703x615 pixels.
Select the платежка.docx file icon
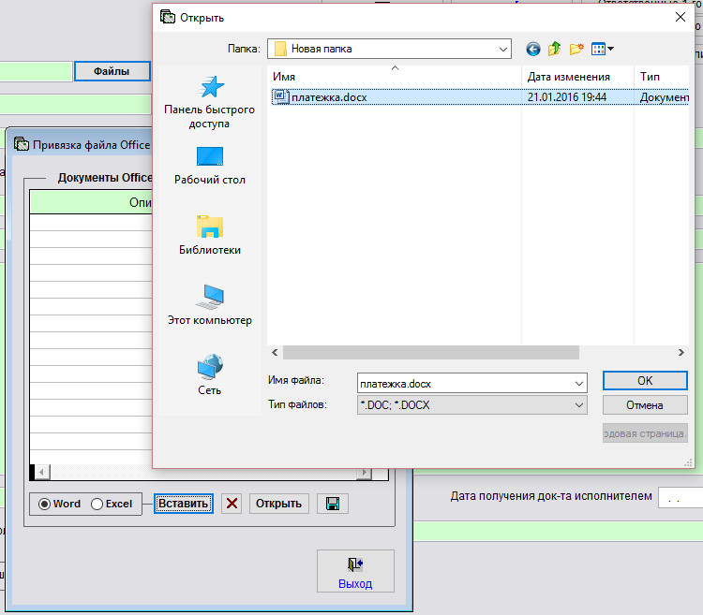pos(281,96)
